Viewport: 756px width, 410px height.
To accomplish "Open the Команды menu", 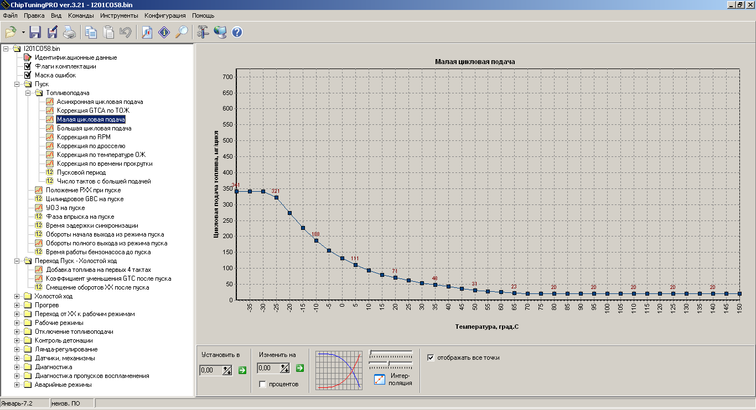I will coord(81,15).
